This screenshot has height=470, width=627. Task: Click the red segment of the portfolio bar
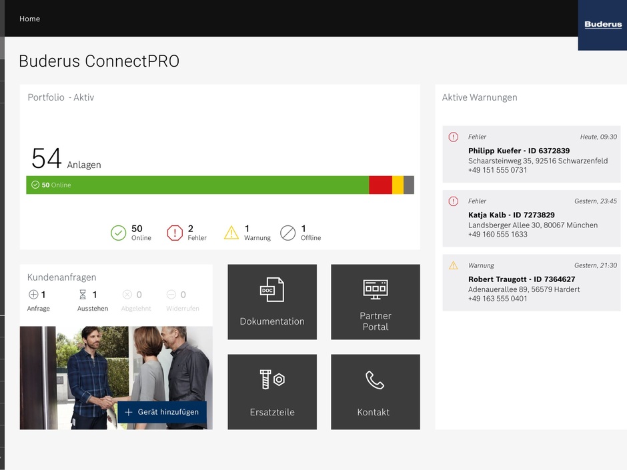coord(380,185)
